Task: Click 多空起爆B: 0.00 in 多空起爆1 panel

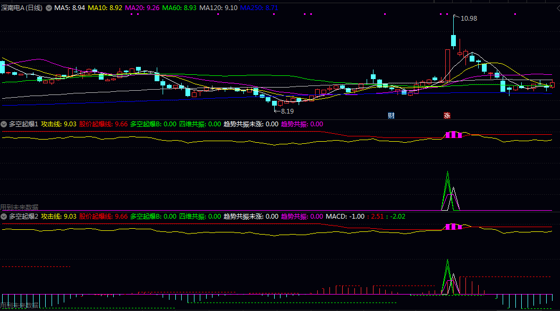Action: coord(153,124)
